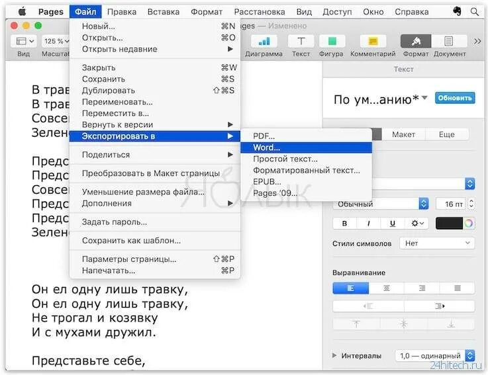This screenshot has height=375, width=488.
Task: Choose Простой текст... export option
Action: [307, 159]
